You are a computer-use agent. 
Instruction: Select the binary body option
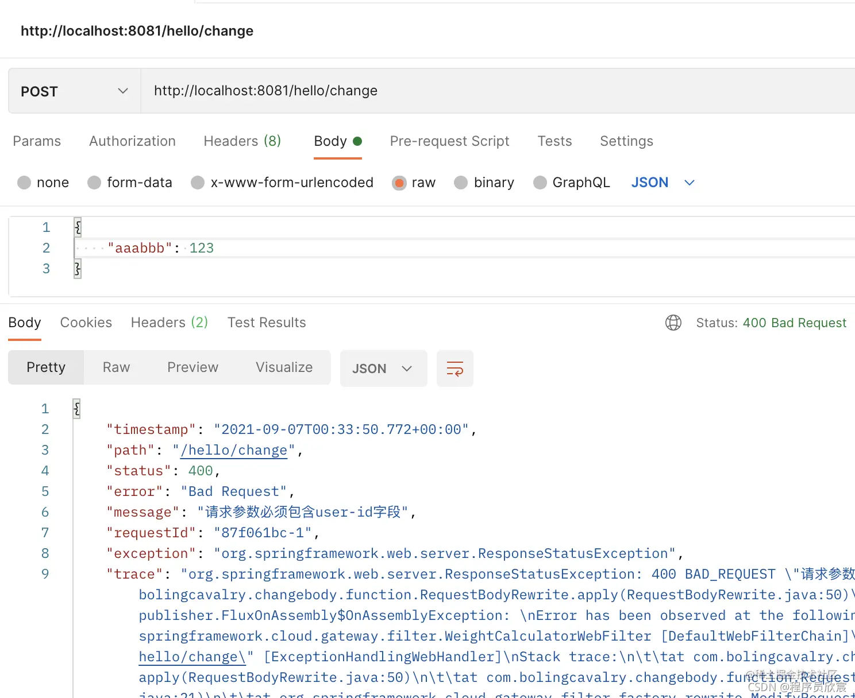tap(484, 183)
